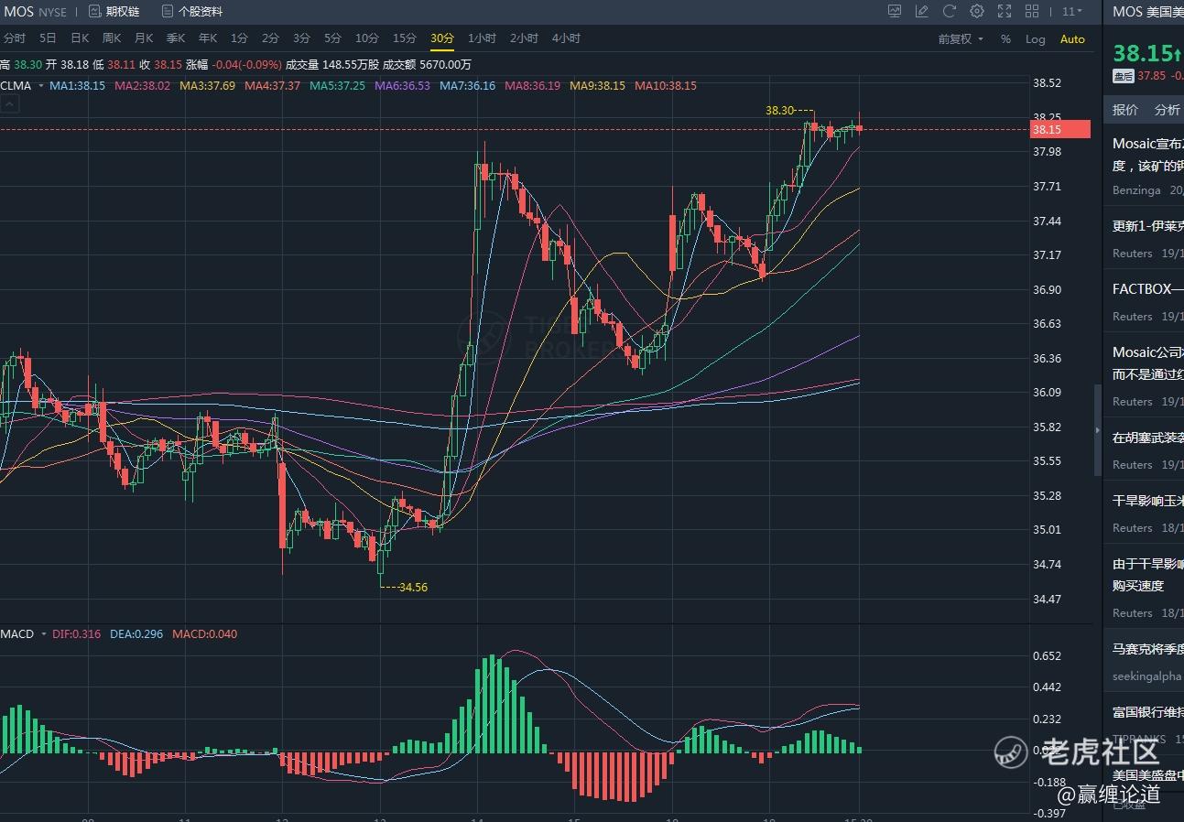Open the Mosaic宣布 news headline

[x=1148, y=155]
